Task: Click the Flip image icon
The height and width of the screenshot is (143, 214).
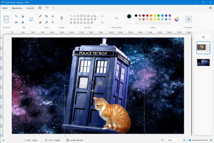Action: (x=22, y=22)
